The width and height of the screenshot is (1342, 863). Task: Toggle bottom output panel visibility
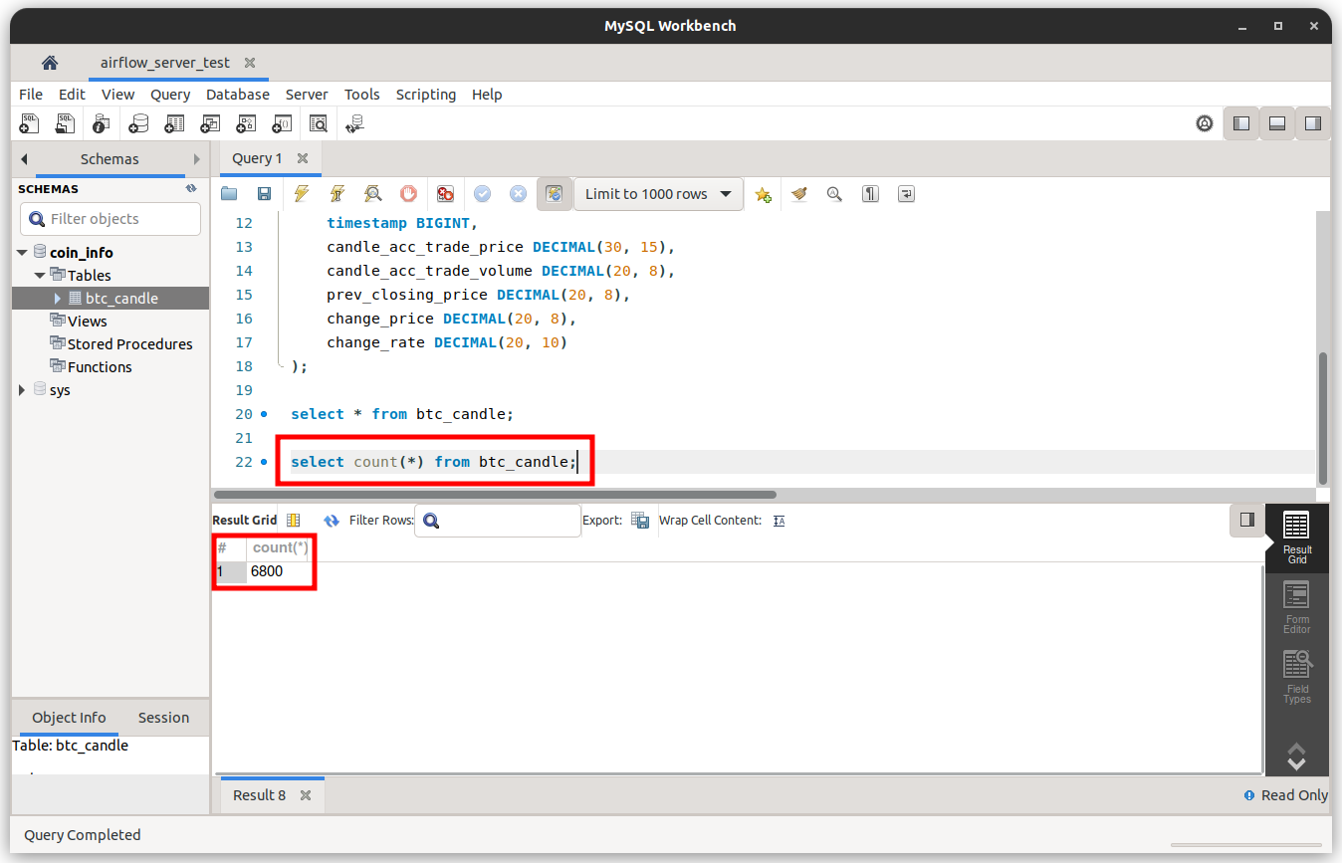(1277, 123)
